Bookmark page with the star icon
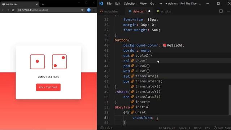This screenshot has height=130, width=231. 82,10
